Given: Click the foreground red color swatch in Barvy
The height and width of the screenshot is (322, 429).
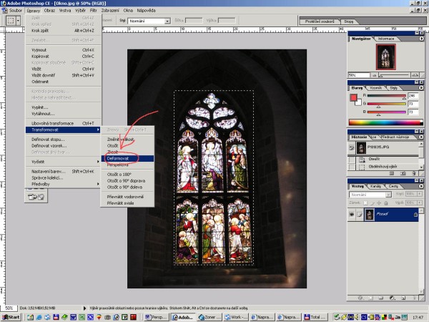Looking at the screenshot, I should tap(352, 97).
